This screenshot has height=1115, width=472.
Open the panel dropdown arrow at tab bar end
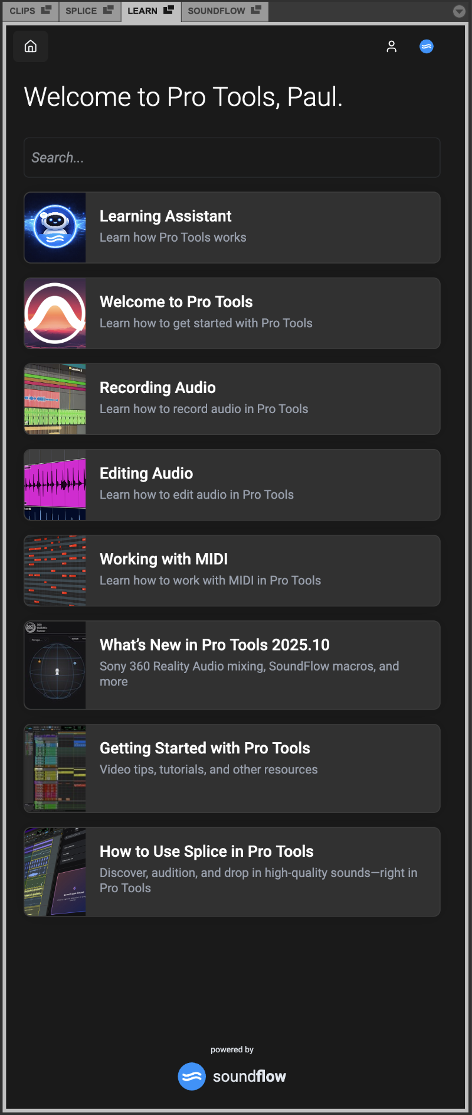pyautogui.click(x=459, y=11)
